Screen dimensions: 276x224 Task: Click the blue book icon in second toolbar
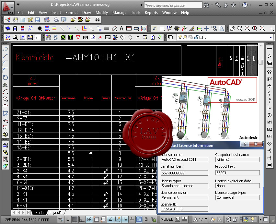8,28
